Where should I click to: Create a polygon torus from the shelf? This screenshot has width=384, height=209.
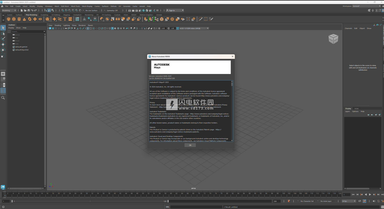coord(29,19)
